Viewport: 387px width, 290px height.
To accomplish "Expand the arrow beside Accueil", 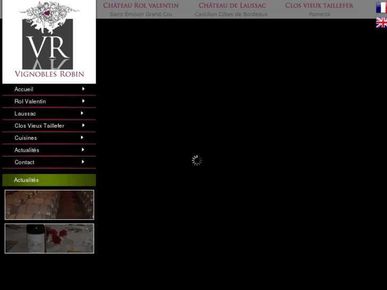I will (x=84, y=89).
